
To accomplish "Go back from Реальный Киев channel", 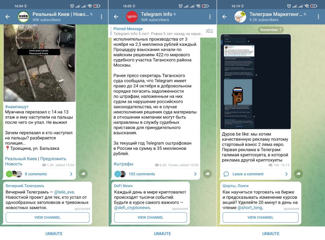I will tap(8, 17).
